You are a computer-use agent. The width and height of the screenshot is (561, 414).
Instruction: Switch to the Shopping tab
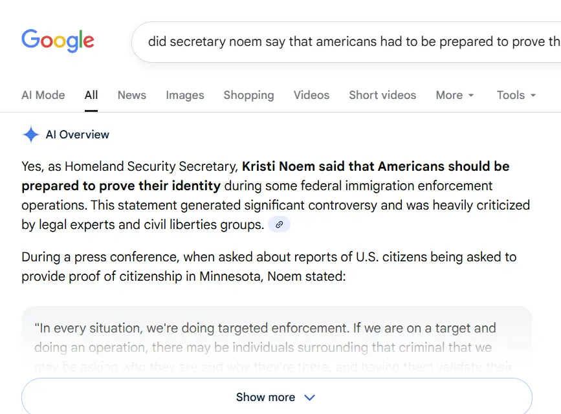[x=248, y=95]
